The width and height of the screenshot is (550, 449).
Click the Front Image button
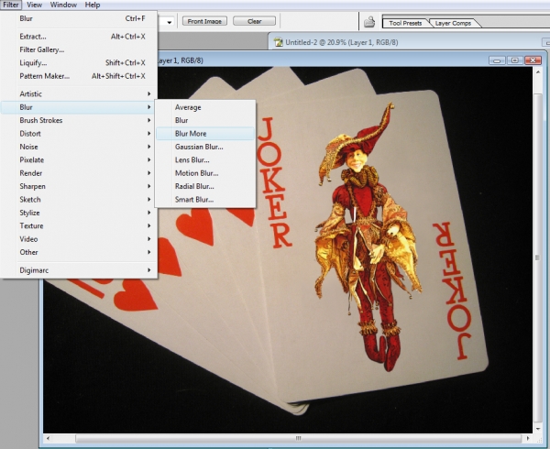click(x=204, y=21)
